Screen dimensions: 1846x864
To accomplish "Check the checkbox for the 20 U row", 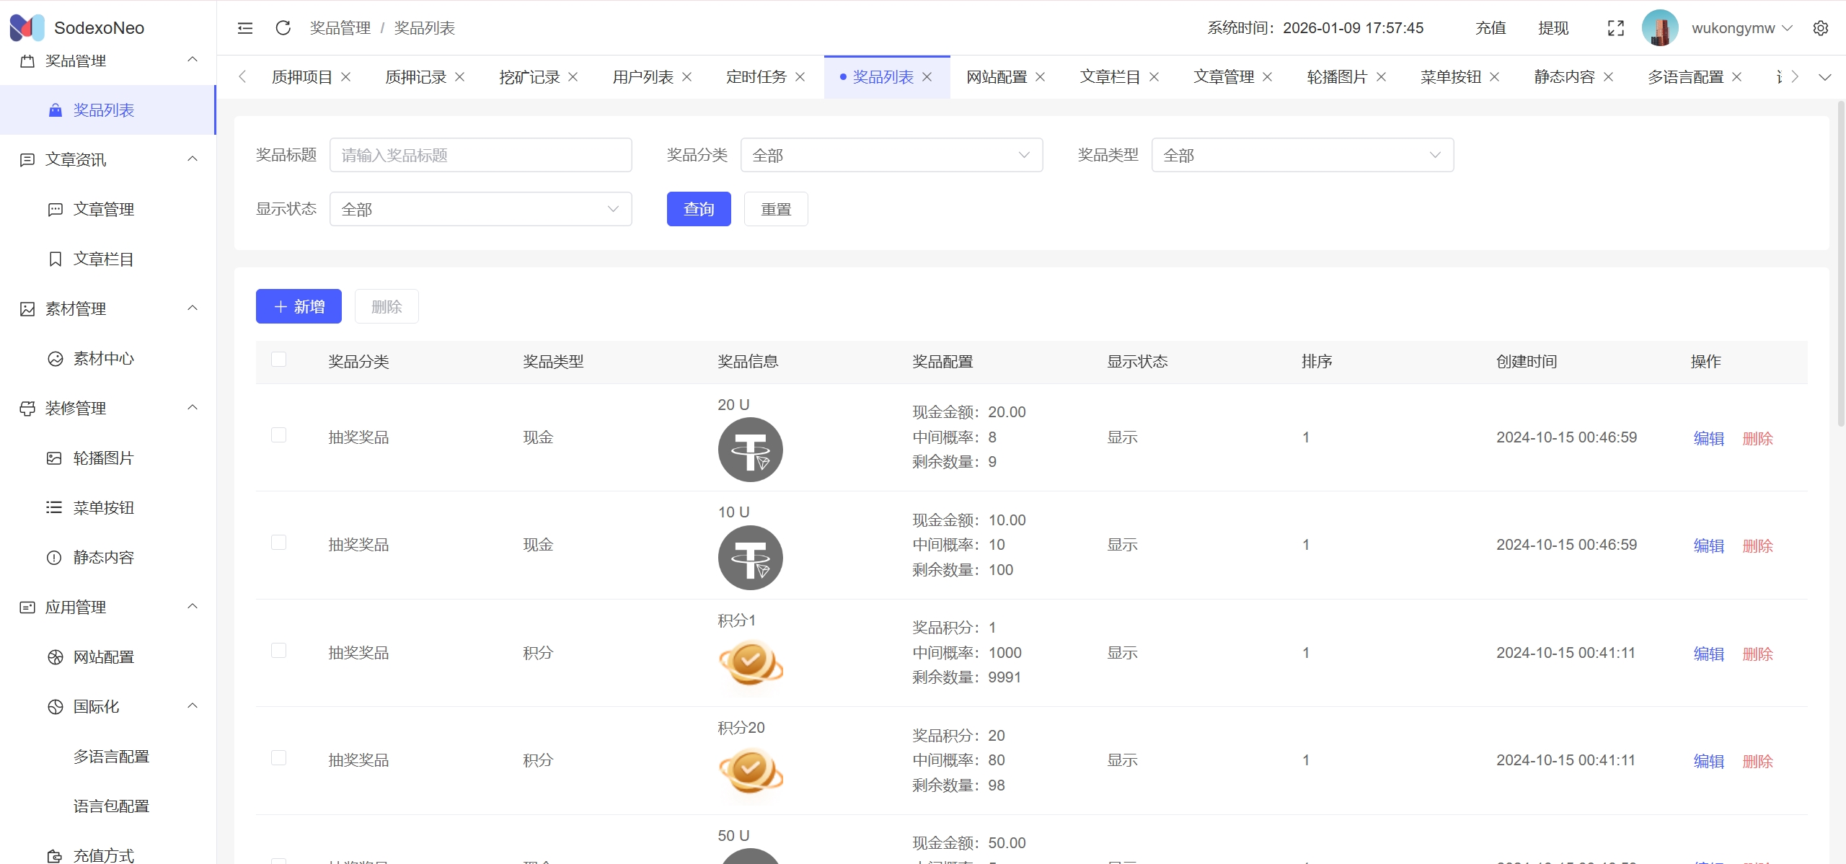I will tap(278, 435).
